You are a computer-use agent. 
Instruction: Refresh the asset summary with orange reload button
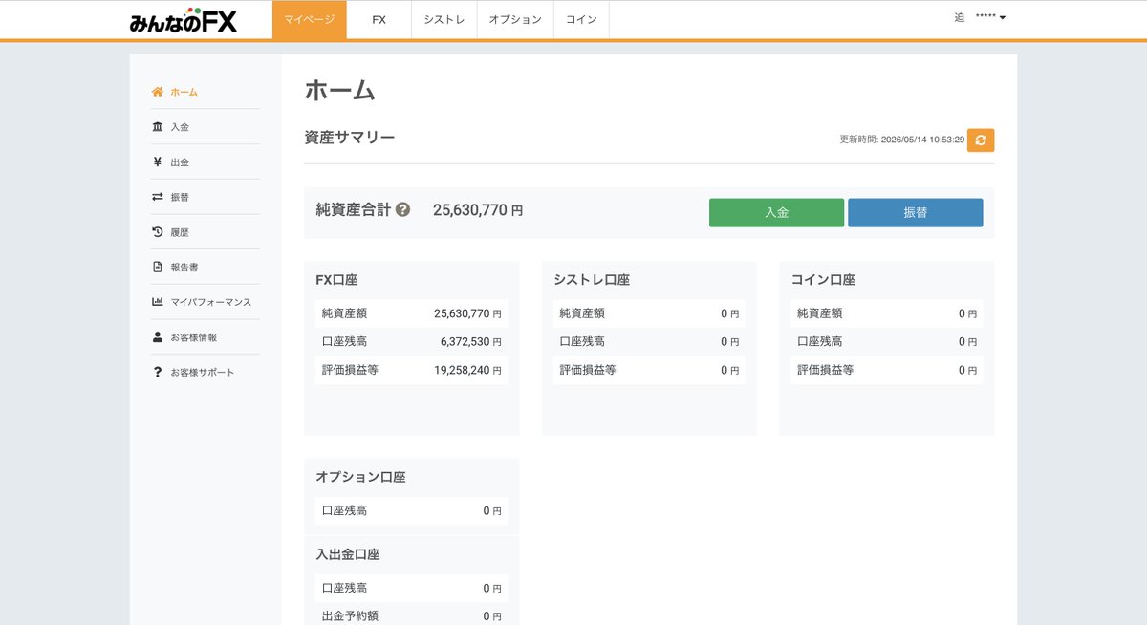[981, 140]
